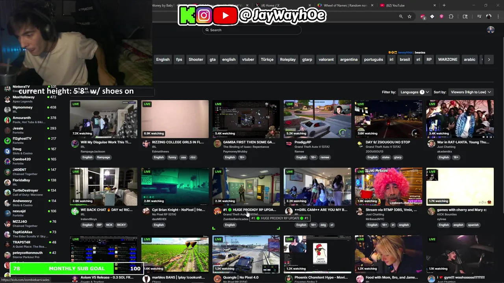
Task: Open the Languages filter dropdown
Action: tap(414, 92)
